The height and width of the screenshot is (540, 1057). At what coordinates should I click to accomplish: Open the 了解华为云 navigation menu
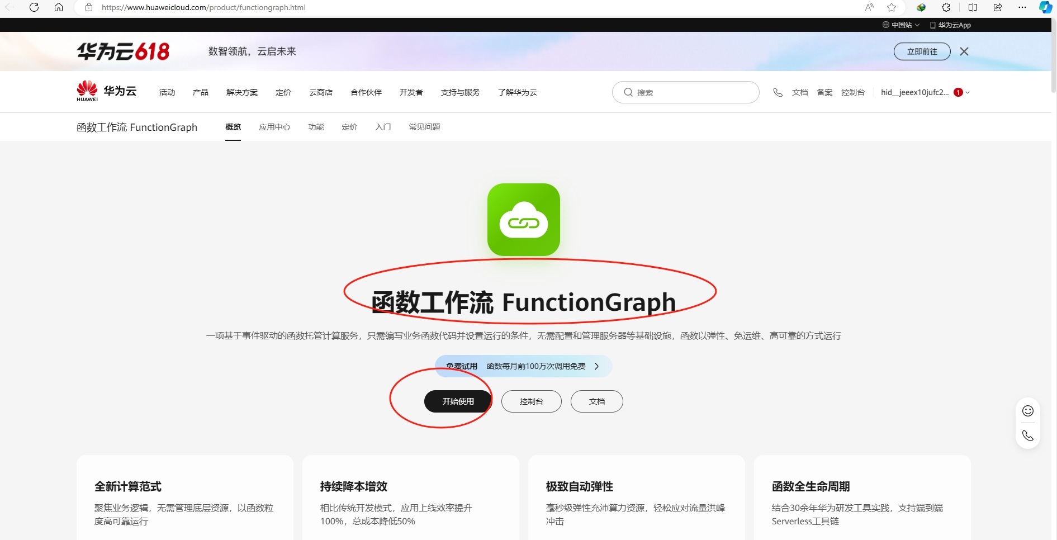[518, 92]
